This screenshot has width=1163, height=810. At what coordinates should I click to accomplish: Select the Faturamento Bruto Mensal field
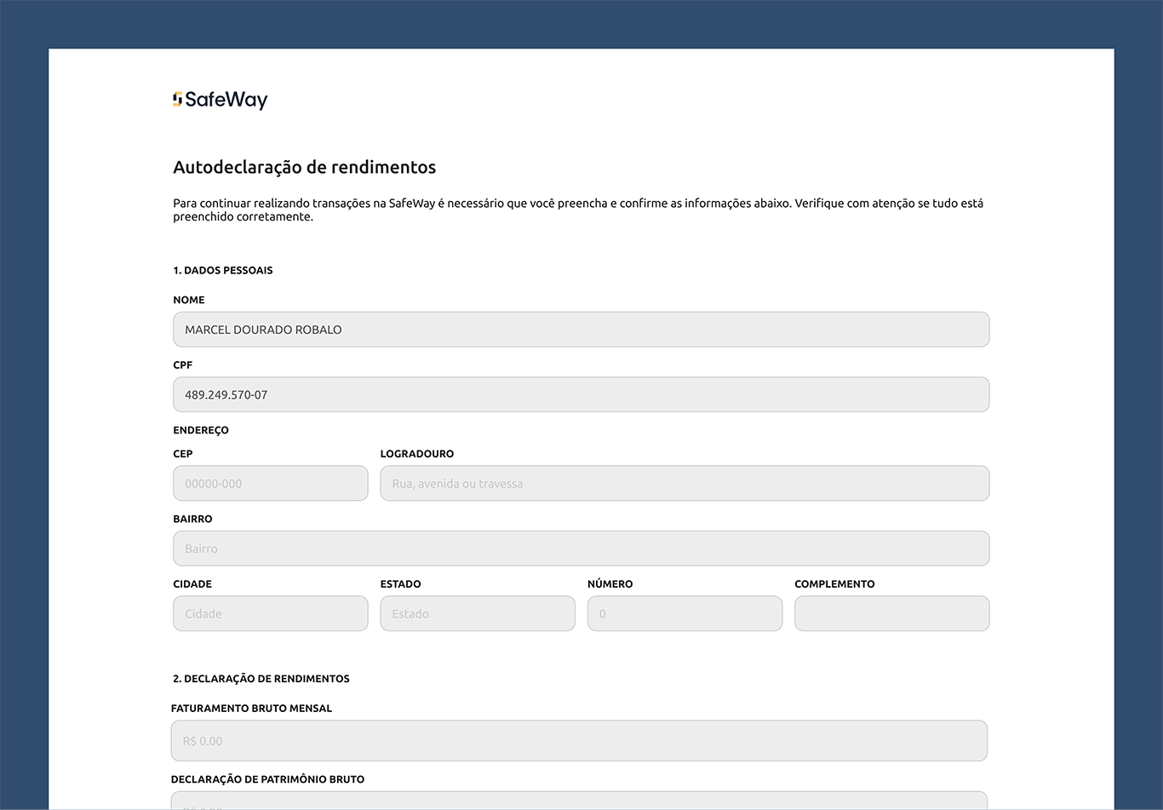click(579, 741)
